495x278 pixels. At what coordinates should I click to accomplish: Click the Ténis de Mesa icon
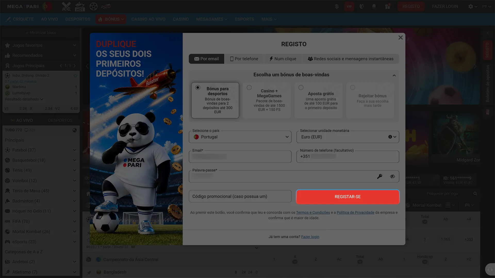pyautogui.click(x=7, y=191)
